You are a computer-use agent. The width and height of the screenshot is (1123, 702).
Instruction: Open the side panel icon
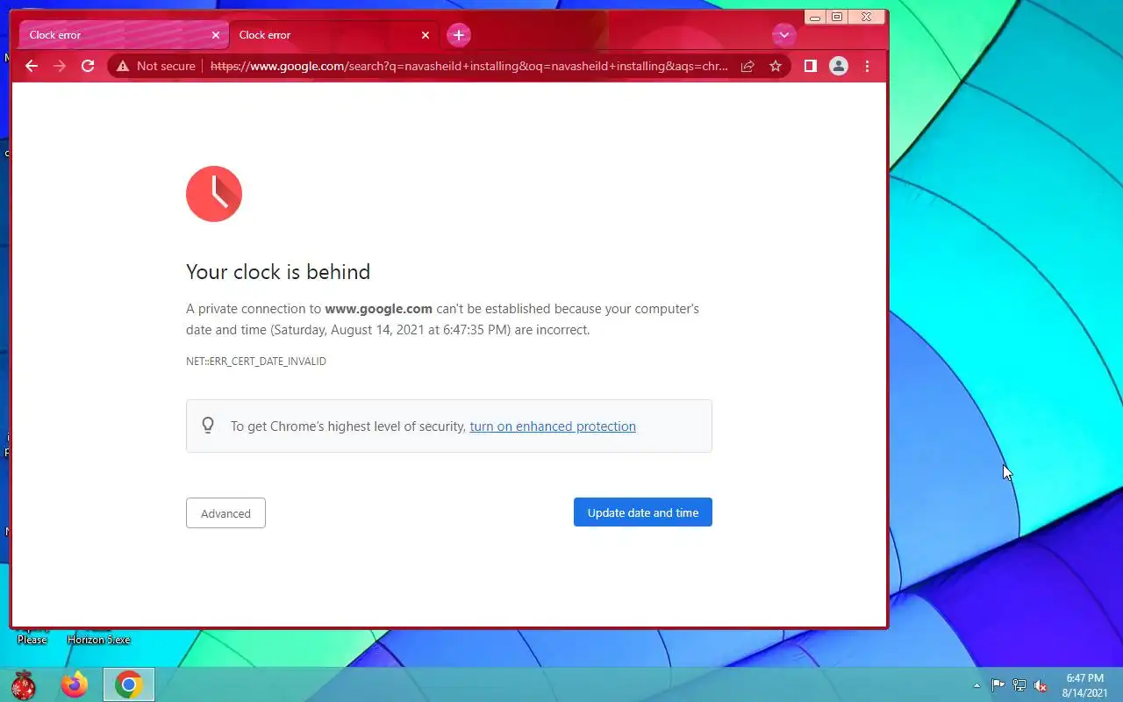point(811,66)
